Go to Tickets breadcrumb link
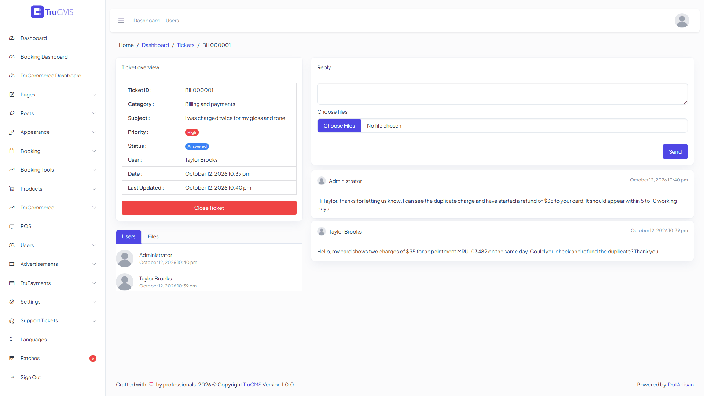The width and height of the screenshot is (704, 396). 186,45
